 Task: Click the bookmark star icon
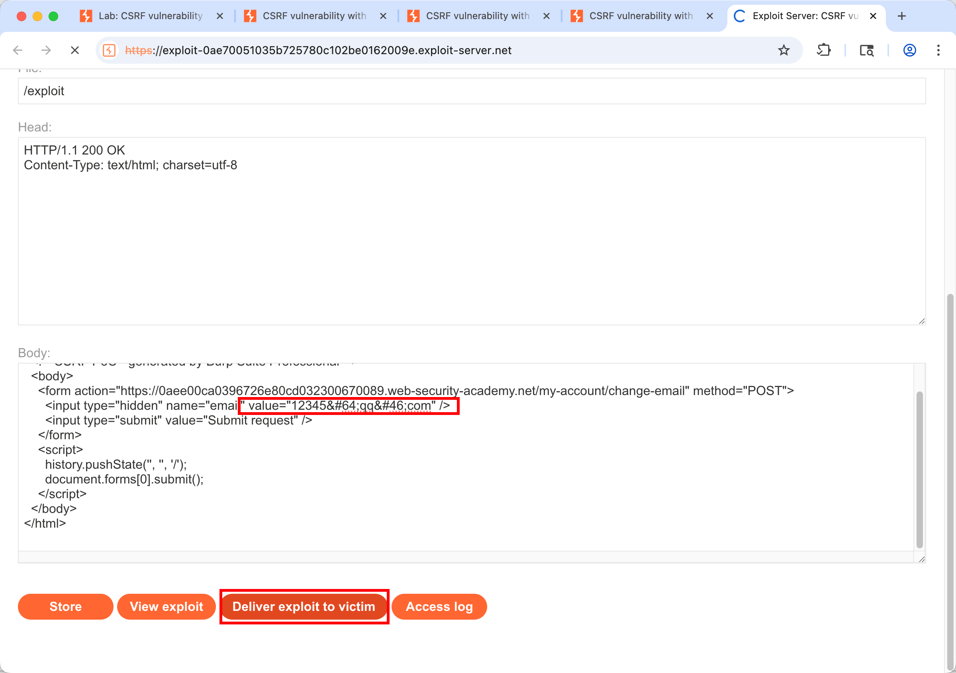click(x=784, y=50)
